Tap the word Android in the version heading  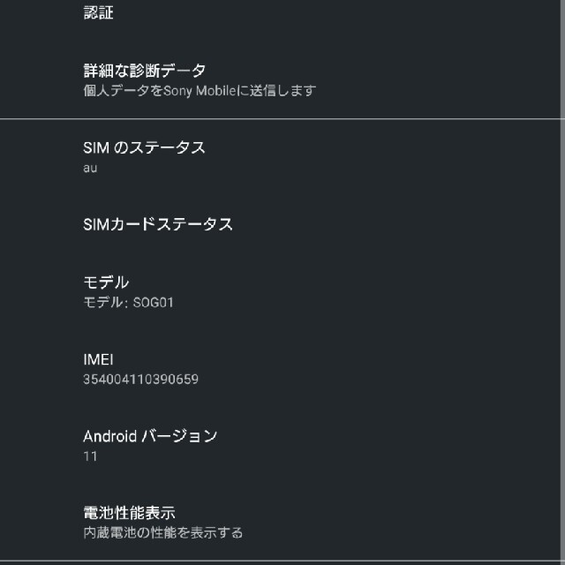(109, 436)
